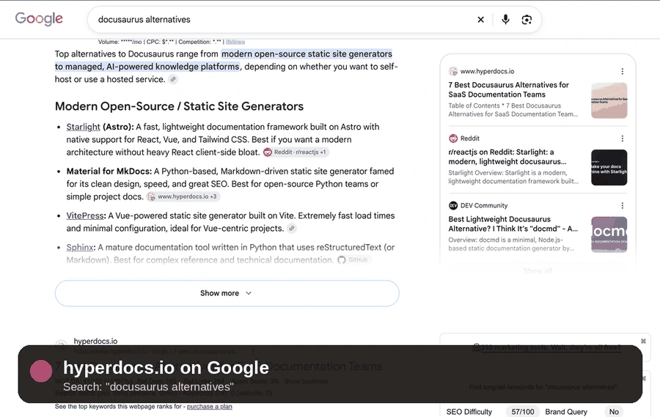The width and height of the screenshot is (660, 417).
Task: Open the 'purchase a plan' link
Action: pos(209,407)
